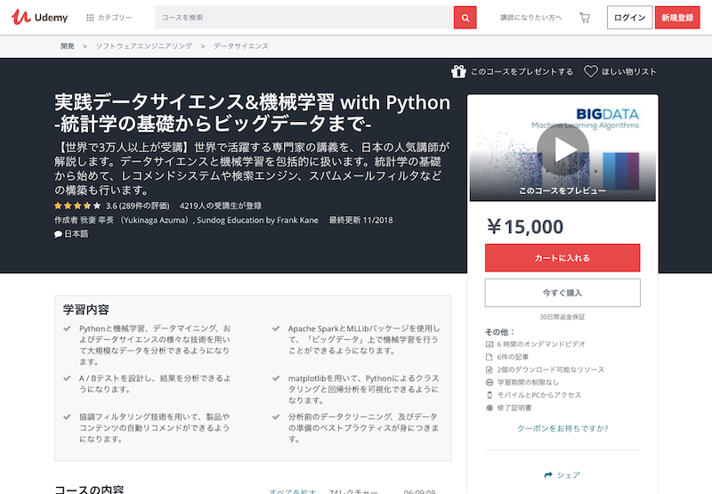
Task: Click the mobile icon beside モバイルとPCからアクセス
Action: 489,395
